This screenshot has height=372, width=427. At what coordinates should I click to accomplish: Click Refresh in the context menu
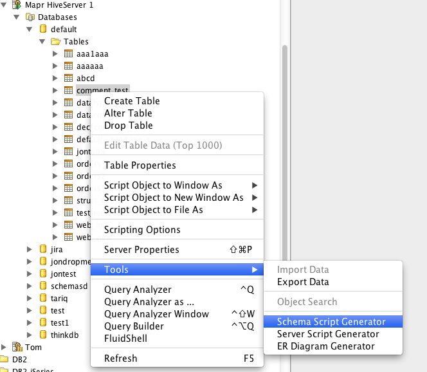click(120, 358)
